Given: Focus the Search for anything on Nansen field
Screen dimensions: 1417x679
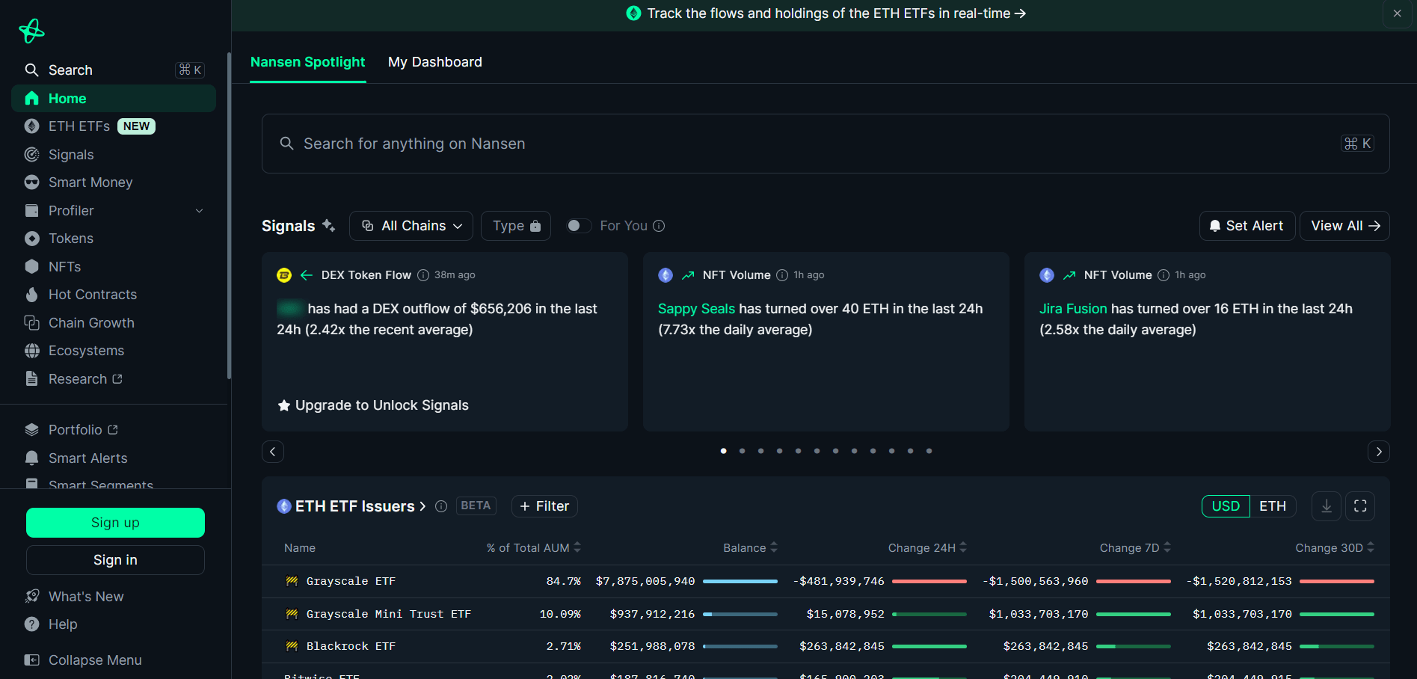Looking at the screenshot, I should 826,144.
